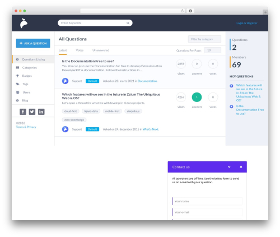
Task: Click the Support author name on the Documentation question
Action: click(x=77, y=81)
